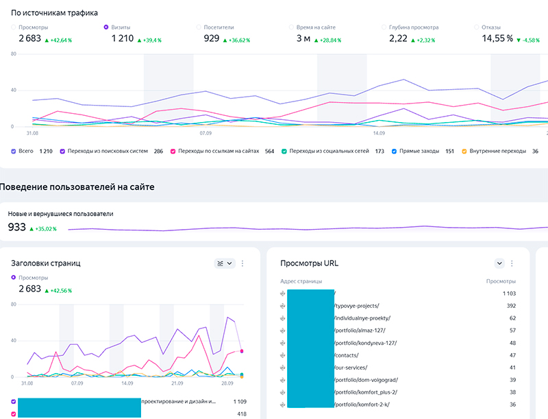Toggle the Прямые заходы legend checkbox

tap(395, 152)
